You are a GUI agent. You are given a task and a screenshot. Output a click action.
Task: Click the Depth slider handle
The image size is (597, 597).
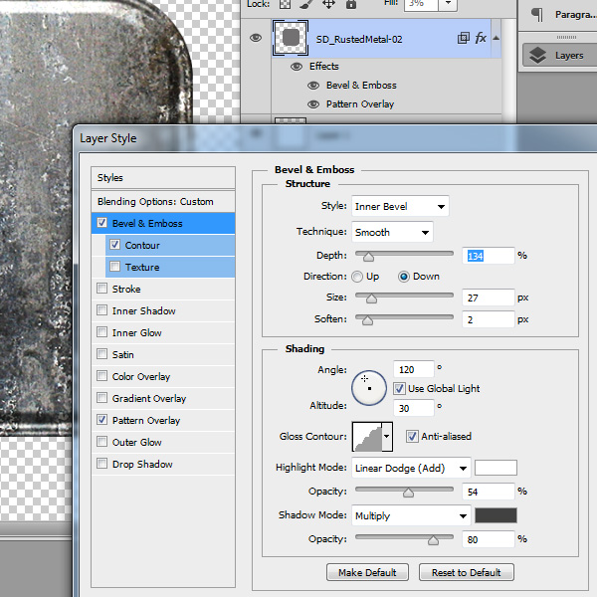point(368,257)
